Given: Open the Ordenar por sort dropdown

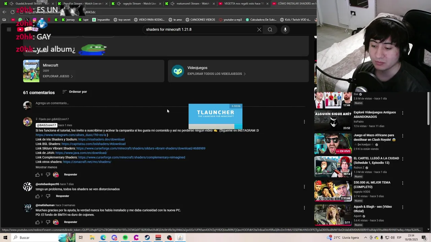Looking at the screenshot, I should click(x=75, y=92).
